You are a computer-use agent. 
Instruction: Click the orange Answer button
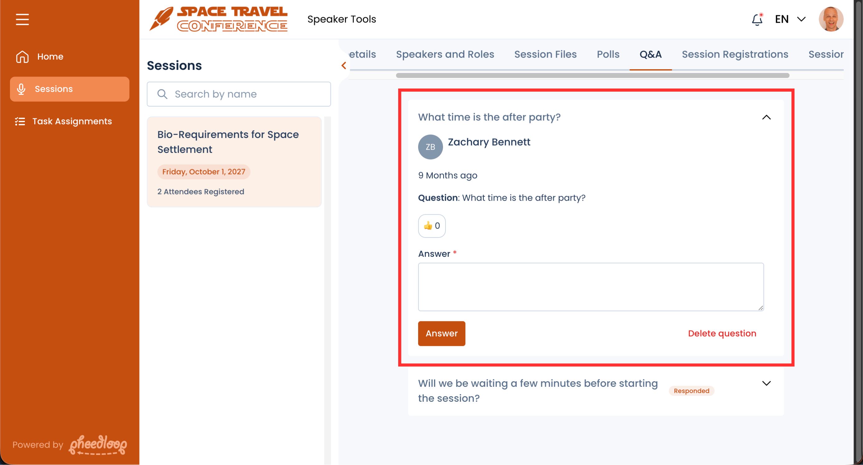[441, 333]
